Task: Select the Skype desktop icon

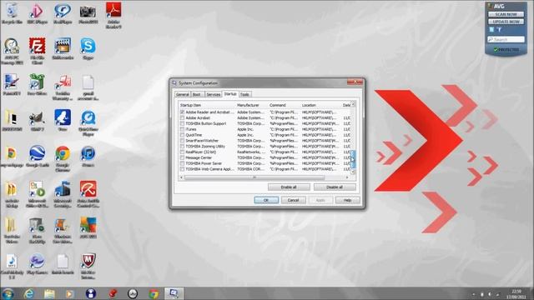Action: 88,48
